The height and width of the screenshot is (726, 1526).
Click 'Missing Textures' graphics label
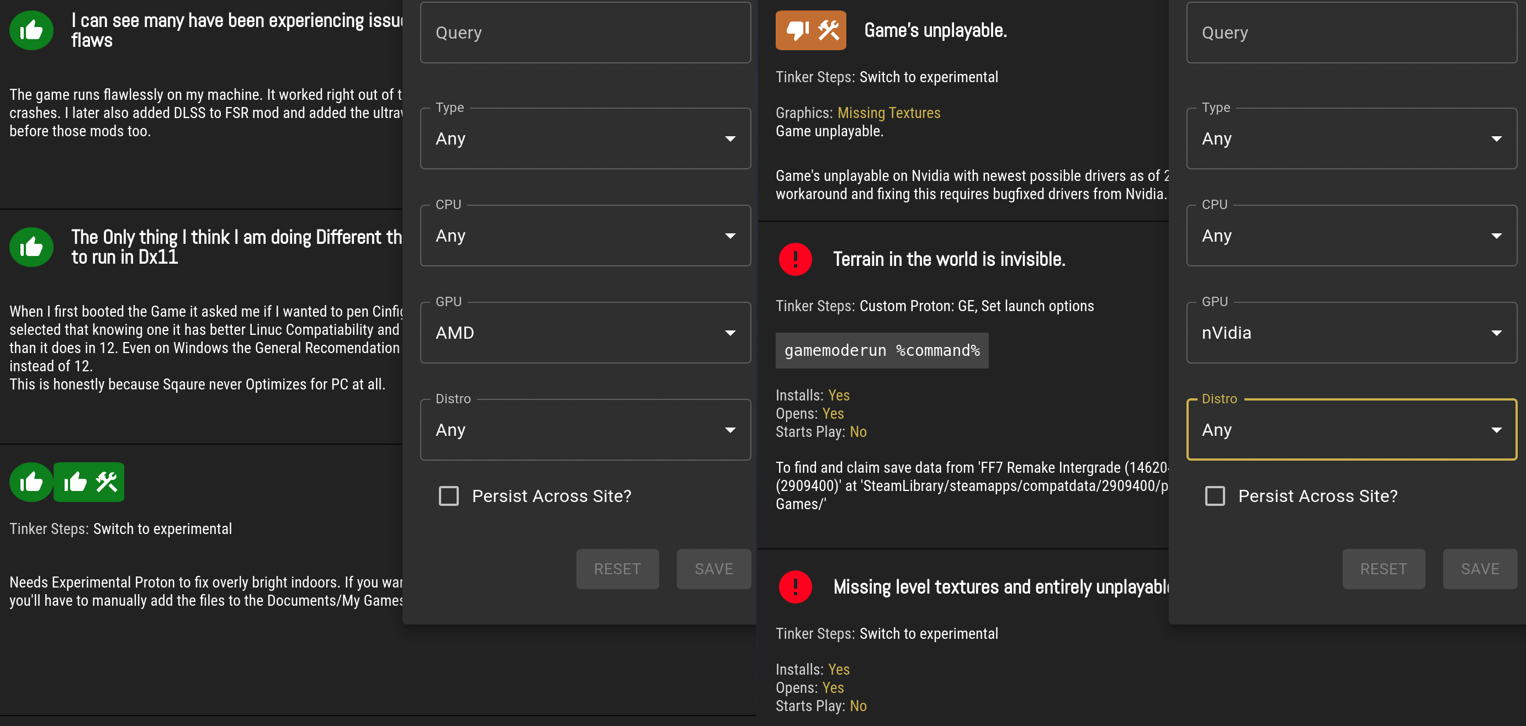tap(888, 113)
